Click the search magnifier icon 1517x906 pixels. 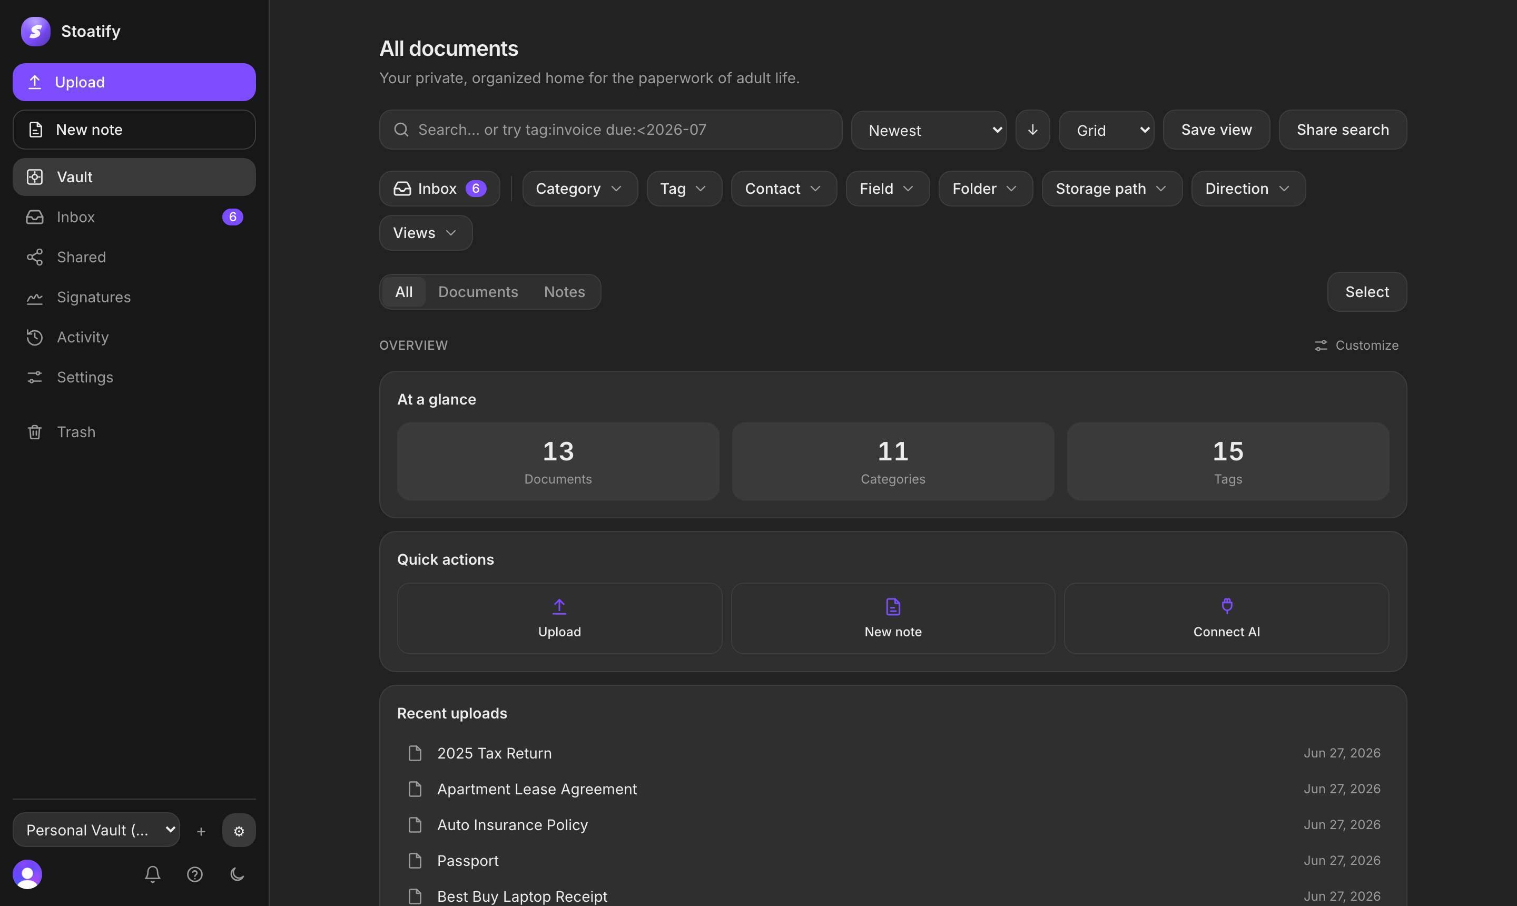(x=401, y=130)
